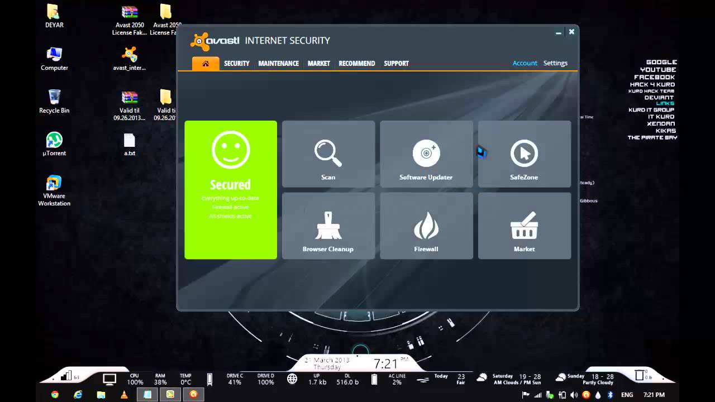Viewport: 715px width, 402px height.
Task: Click the FACEBOOK link in sidebar
Action: (x=654, y=77)
